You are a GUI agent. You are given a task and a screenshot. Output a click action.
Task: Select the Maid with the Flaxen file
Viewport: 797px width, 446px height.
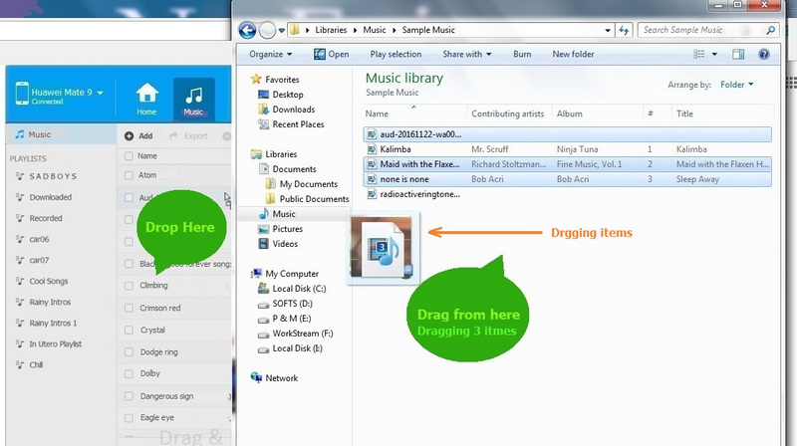pos(567,164)
